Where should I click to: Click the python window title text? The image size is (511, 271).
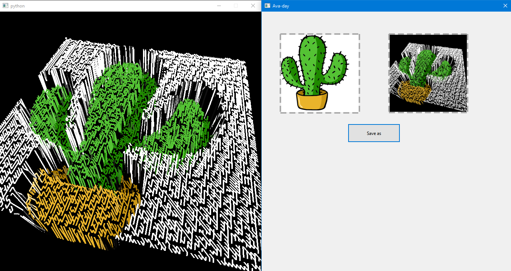pos(18,6)
